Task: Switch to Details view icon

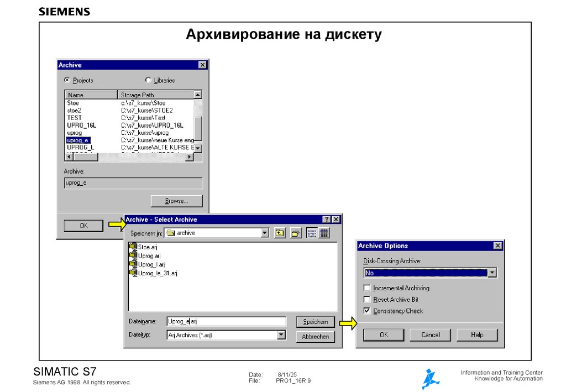Action: click(323, 232)
